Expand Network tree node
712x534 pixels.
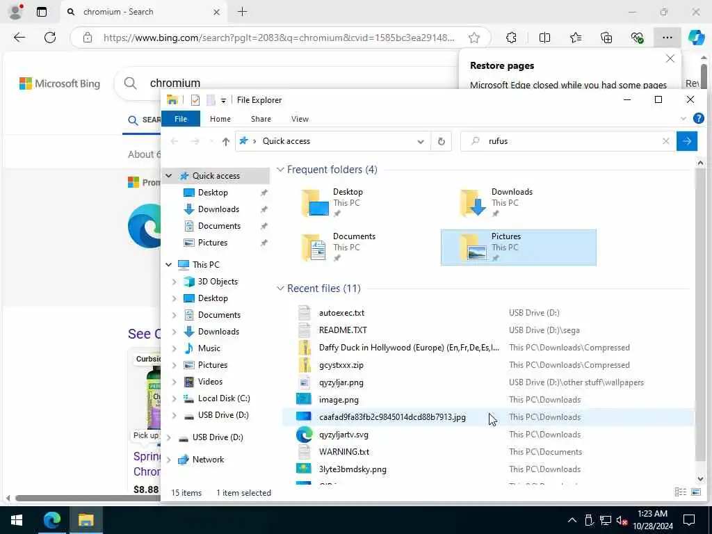pyautogui.click(x=168, y=460)
